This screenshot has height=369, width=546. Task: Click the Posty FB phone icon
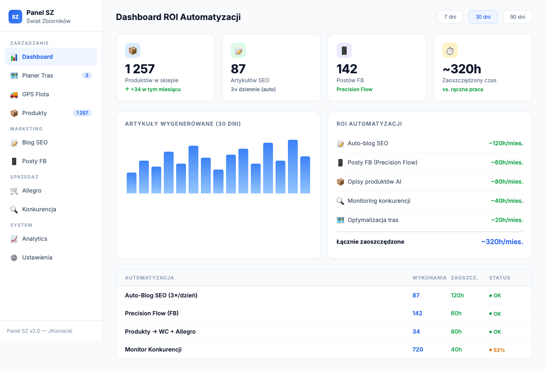pos(14,161)
